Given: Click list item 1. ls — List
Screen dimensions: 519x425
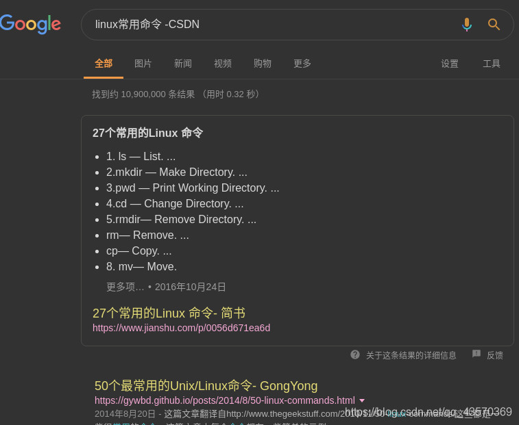Looking at the screenshot, I should tap(141, 156).
